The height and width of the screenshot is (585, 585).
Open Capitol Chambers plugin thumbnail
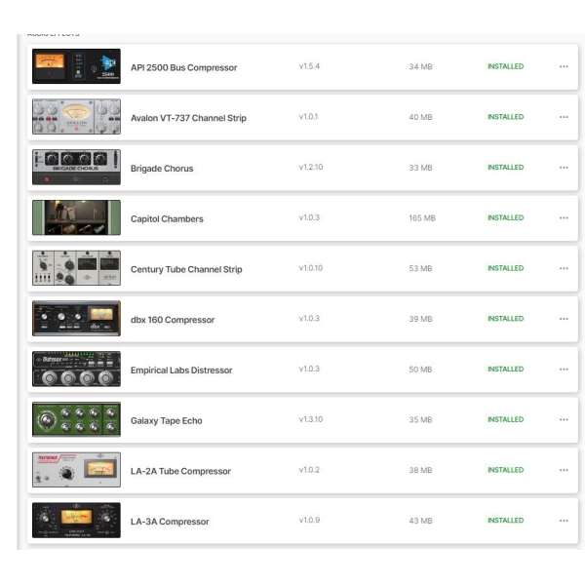click(x=76, y=217)
